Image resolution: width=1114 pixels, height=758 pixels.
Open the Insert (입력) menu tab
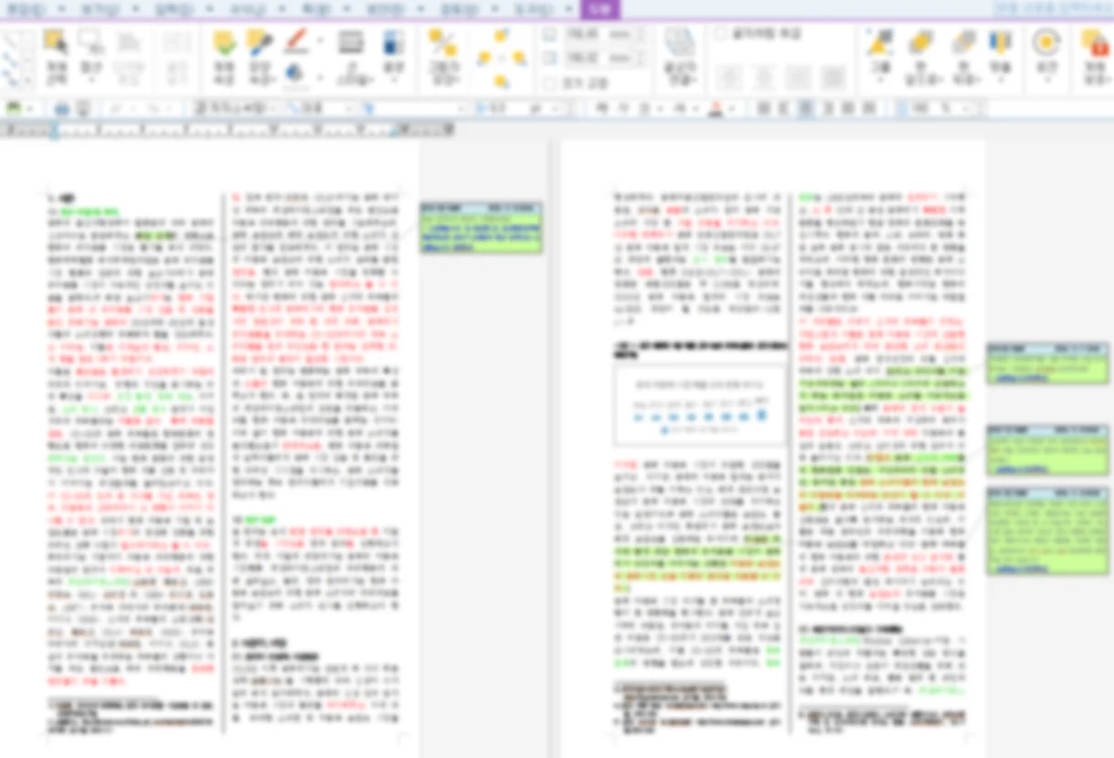point(175,8)
